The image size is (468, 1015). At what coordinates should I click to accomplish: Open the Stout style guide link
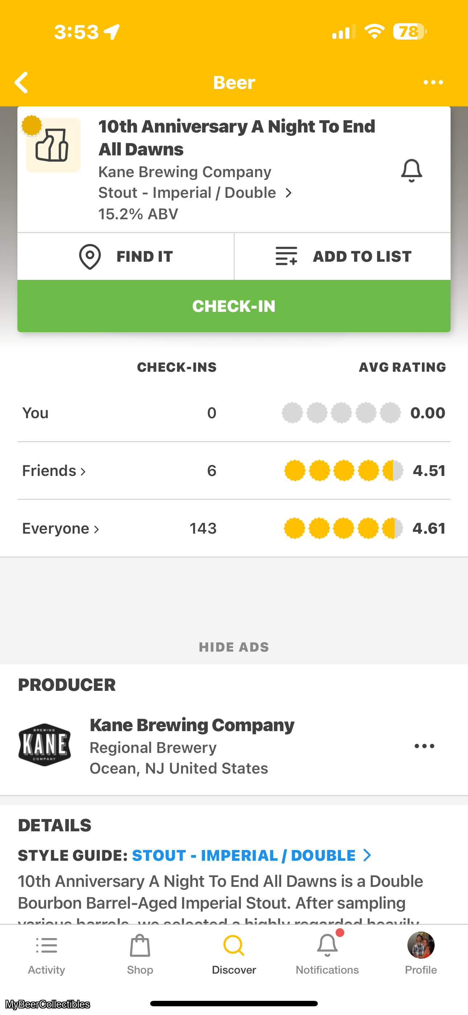coord(251,855)
